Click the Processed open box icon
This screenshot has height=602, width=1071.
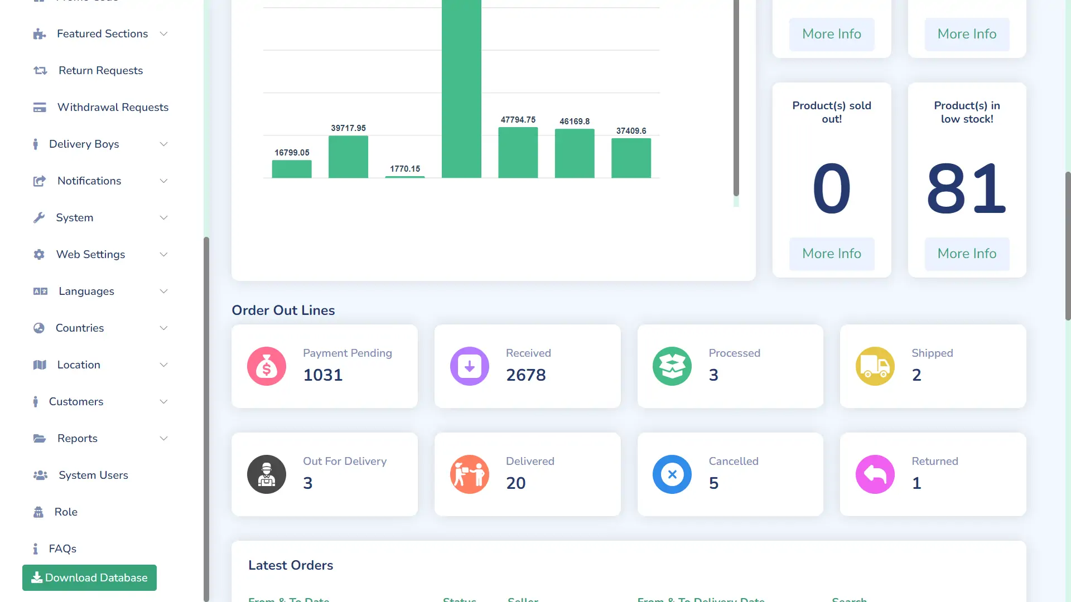672,366
